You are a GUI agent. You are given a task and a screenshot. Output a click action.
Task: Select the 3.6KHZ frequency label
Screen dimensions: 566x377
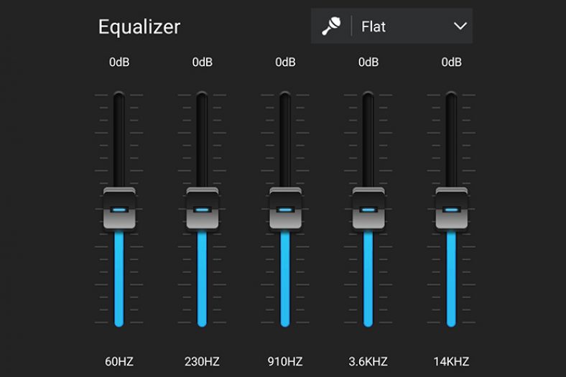coord(368,361)
